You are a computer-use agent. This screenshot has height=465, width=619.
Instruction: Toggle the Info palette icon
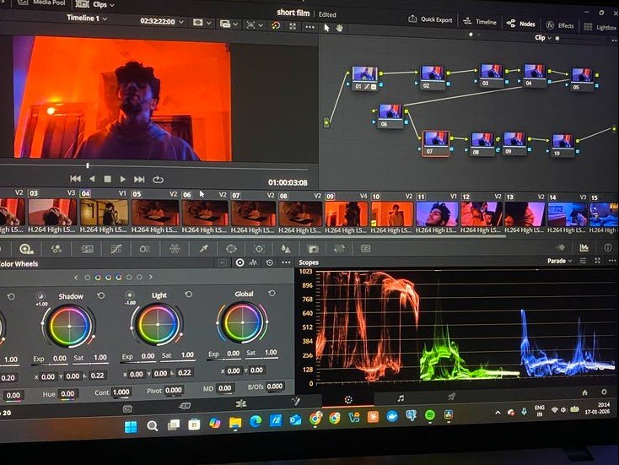pyautogui.click(x=608, y=247)
